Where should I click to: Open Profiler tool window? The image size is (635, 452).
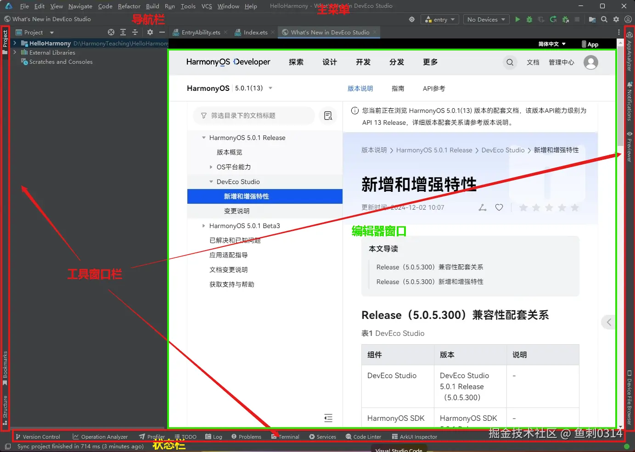point(152,437)
